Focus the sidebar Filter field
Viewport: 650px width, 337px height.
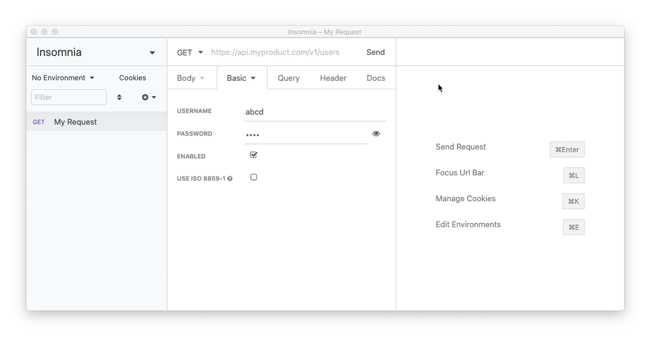pos(69,97)
